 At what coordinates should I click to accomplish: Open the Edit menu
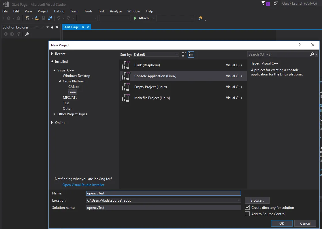tap(16, 11)
